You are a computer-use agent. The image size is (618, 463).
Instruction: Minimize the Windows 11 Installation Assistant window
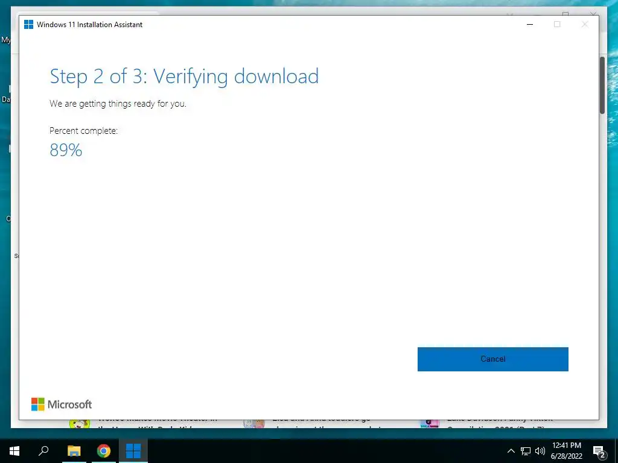coord(530,24)
